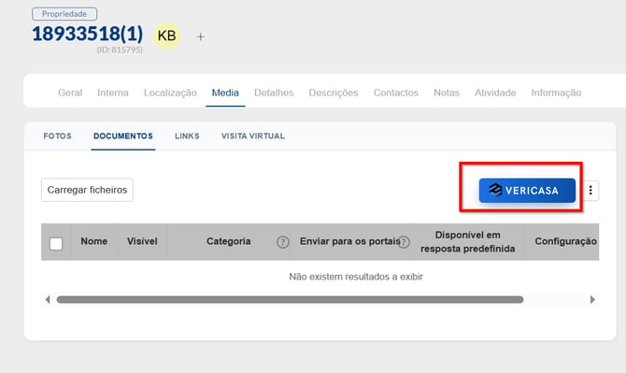The height and width of the screenshot is (373, 626).
Task: Click the ID: 815795 text
Action: (120, 50)
